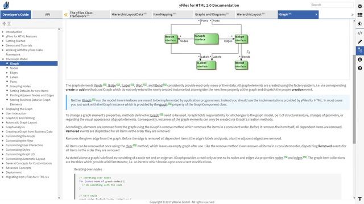Select Setting Defaults for new Items

pyautogui.click(x=29, y=91)
